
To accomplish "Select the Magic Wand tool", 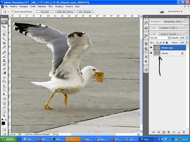I will [4, 39].
